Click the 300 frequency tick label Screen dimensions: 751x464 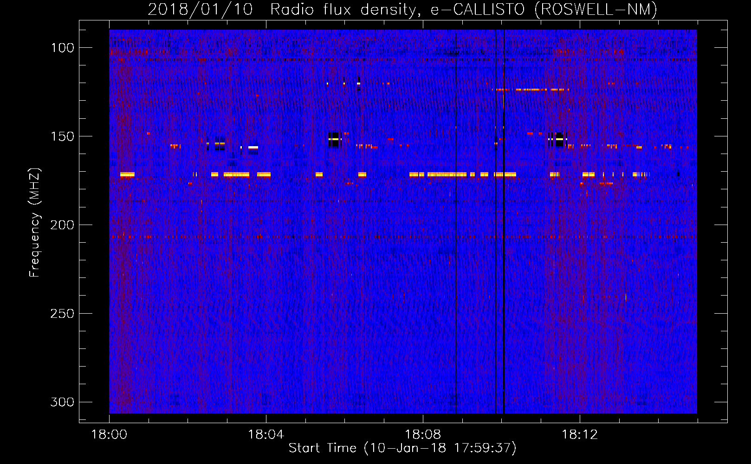point(62,402)
